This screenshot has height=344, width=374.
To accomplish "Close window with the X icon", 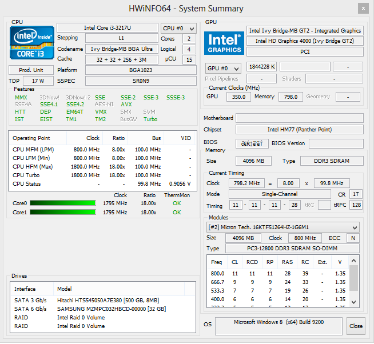I will [363, 9].
